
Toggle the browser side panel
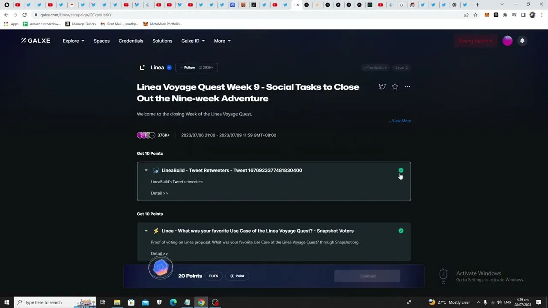click(523, 15)
